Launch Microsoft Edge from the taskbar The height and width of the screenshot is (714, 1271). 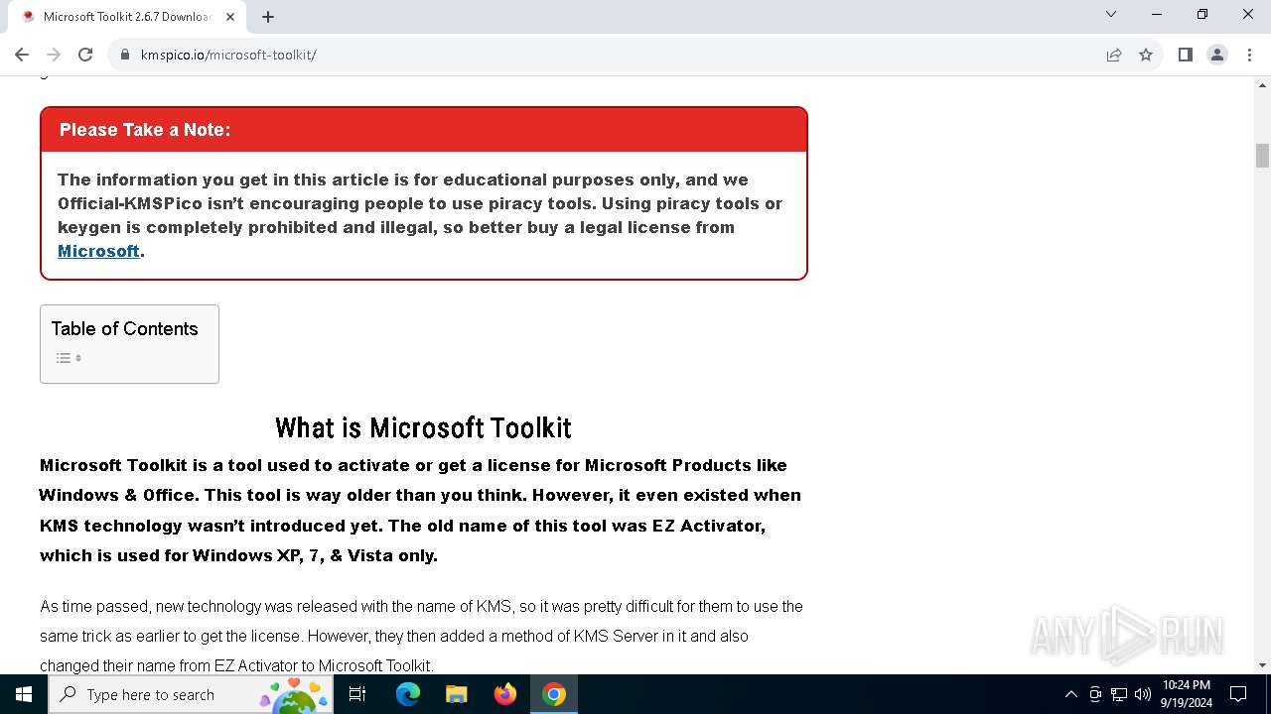pyautogui.click(x=408, y=694)
